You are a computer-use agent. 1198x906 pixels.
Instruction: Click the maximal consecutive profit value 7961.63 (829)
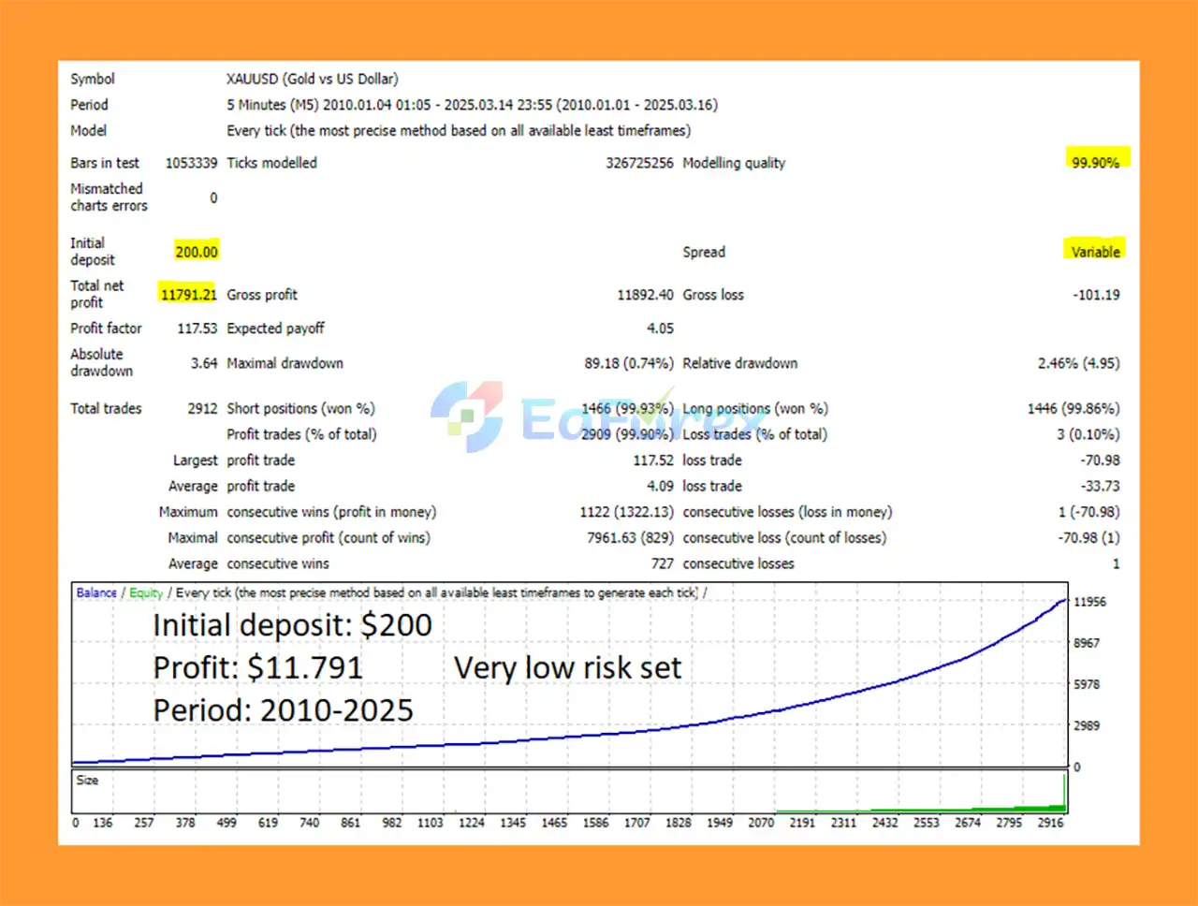pos(630,537)
